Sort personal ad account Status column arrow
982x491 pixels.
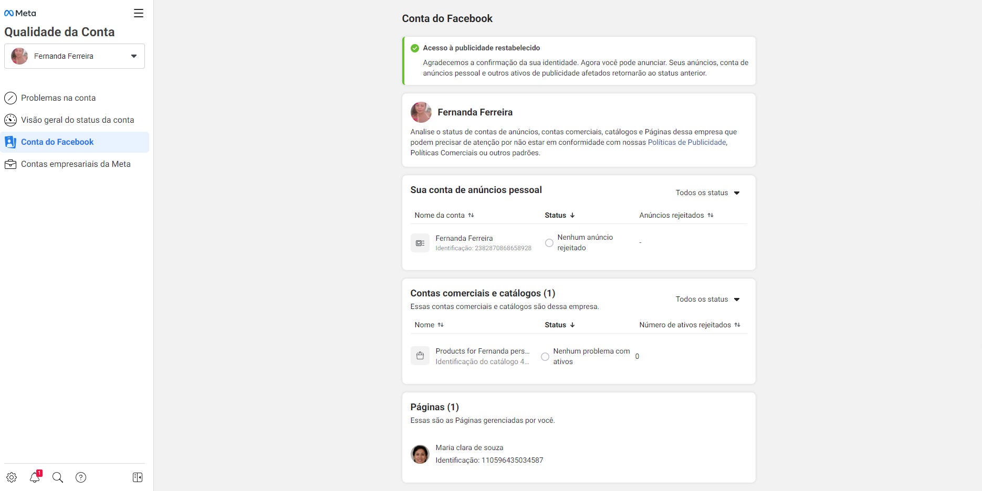tap(572, 215)
